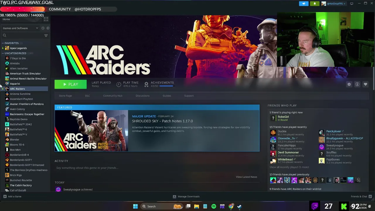Open collections grid view icon

click(x=46, y=19)
